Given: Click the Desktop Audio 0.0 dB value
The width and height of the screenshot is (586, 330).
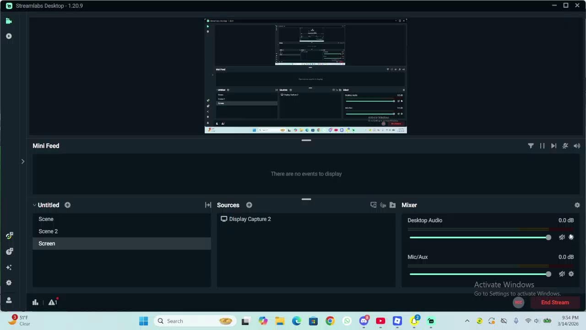Looking at the screenshot, I should (566, 220).
